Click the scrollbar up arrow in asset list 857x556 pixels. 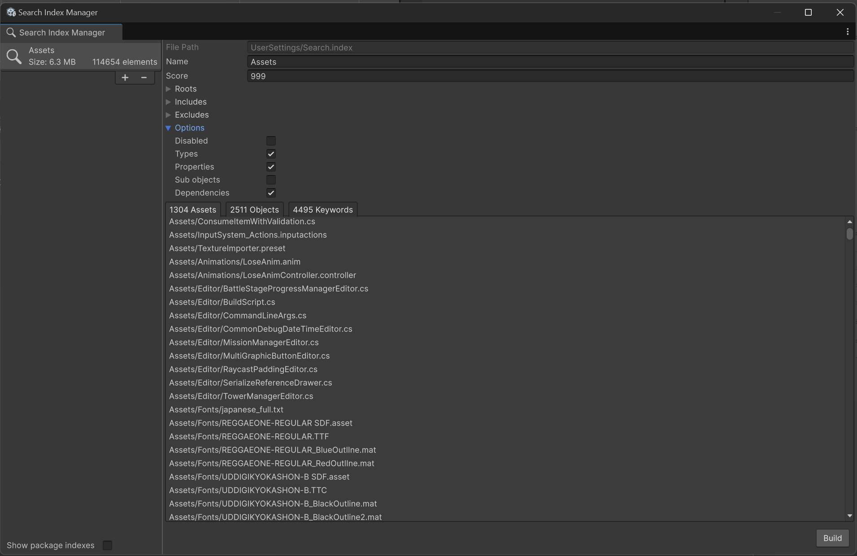point(849,222)
